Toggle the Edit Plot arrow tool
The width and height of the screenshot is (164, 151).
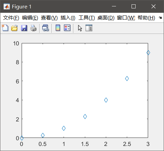click(80, 28)
